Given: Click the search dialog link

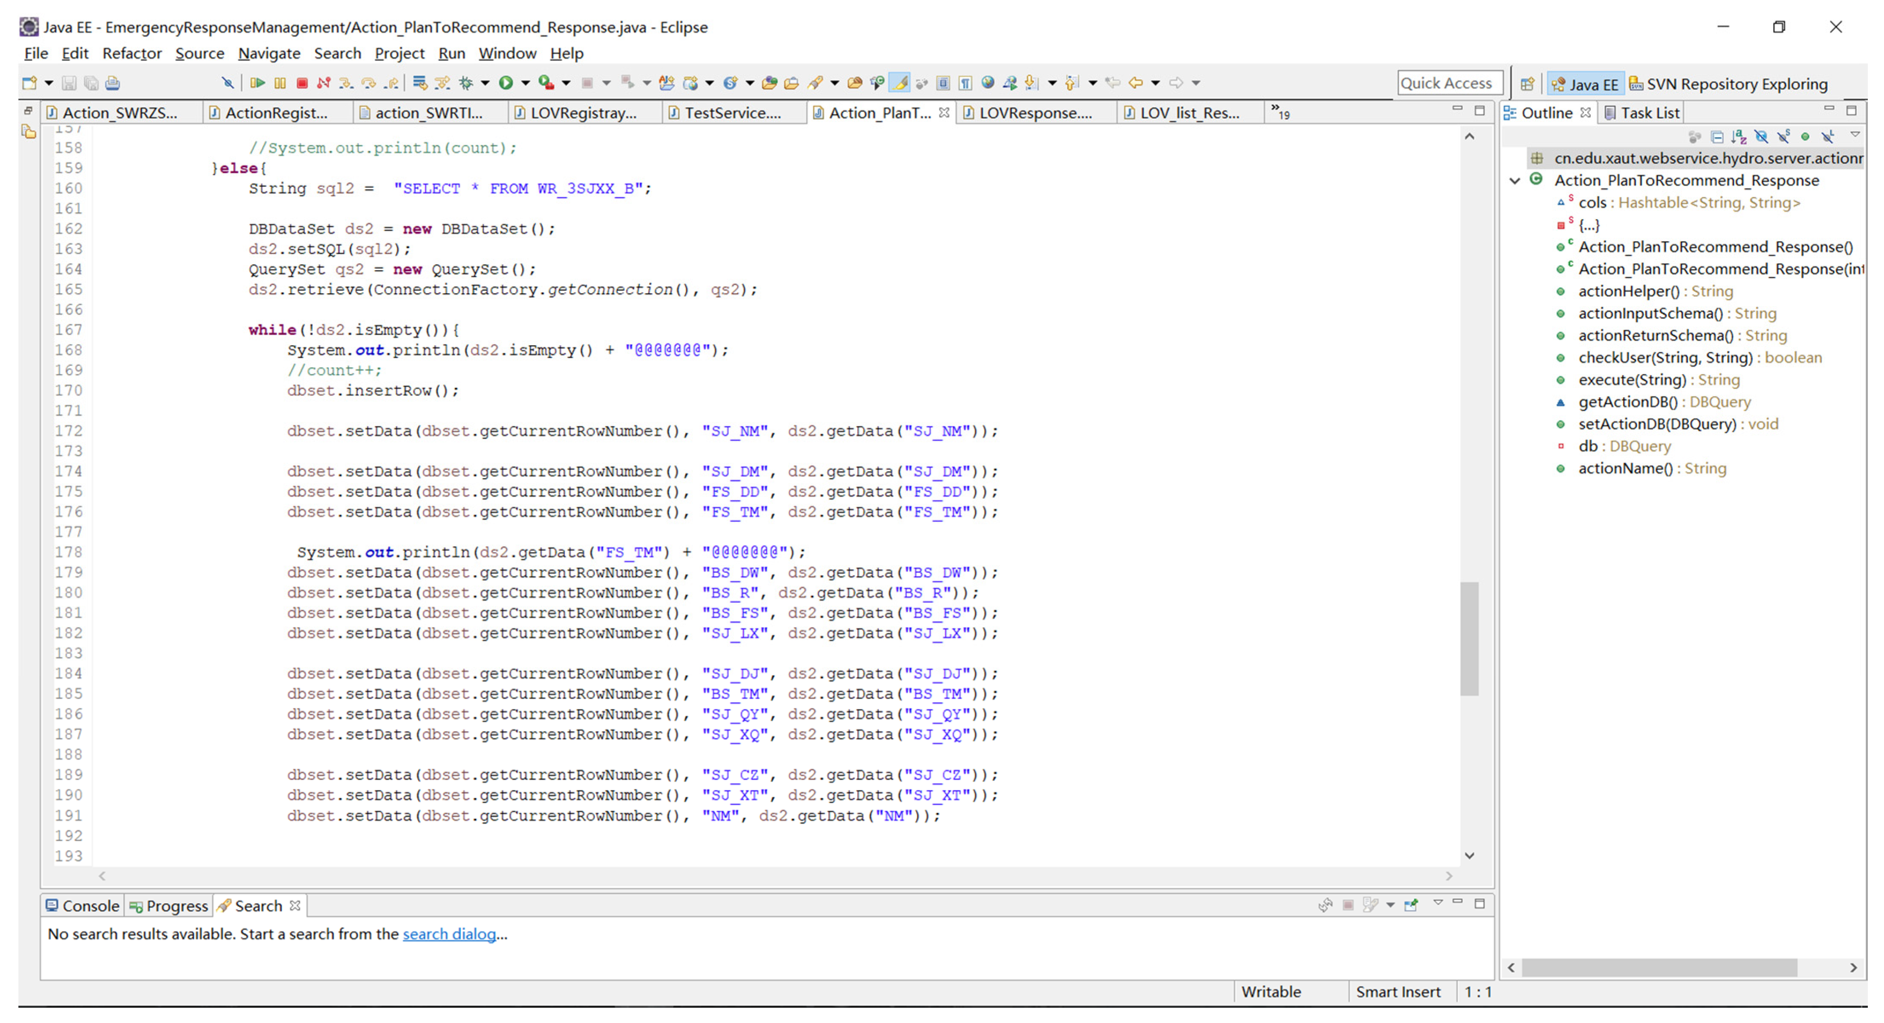Looking at the screenshot, I should 449,934.
